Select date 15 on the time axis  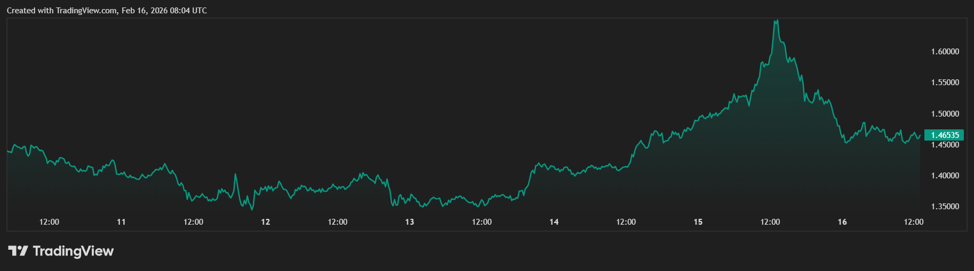[x=698, y=222]
